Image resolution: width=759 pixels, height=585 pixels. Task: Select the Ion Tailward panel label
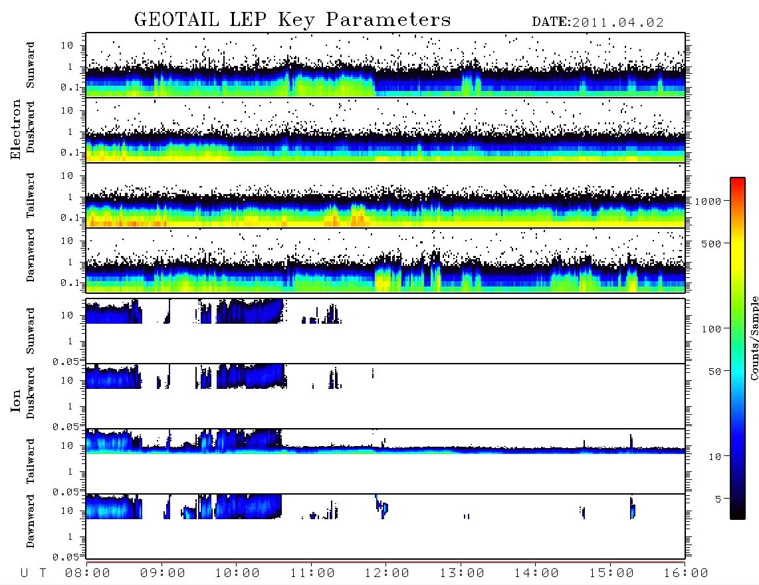point(31,461)
